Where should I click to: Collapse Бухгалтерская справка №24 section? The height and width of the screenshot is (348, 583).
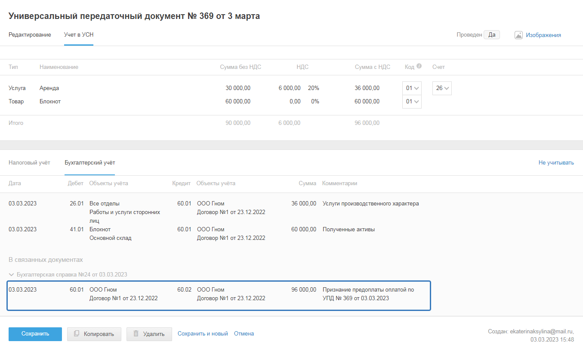[x=12, y=274]
